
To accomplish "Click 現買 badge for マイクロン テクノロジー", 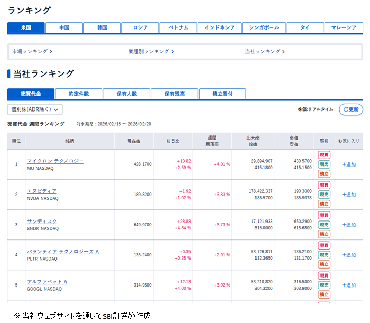I will pyautogui.click(x=324, y=155).
